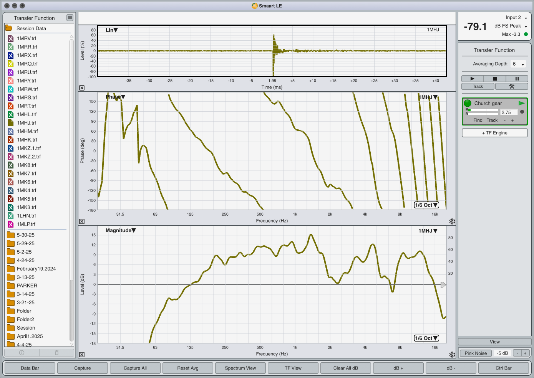Toggle visibility of trace 1MRW.trf
Viewport: 534px width, 378px height.
[11, 89]
